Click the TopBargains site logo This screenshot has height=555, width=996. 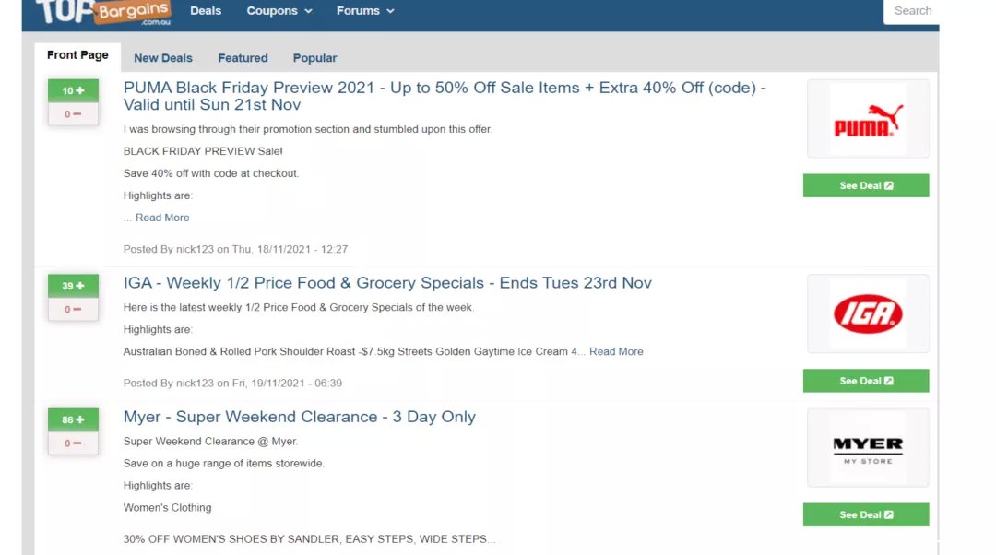[x=103, y=12]
